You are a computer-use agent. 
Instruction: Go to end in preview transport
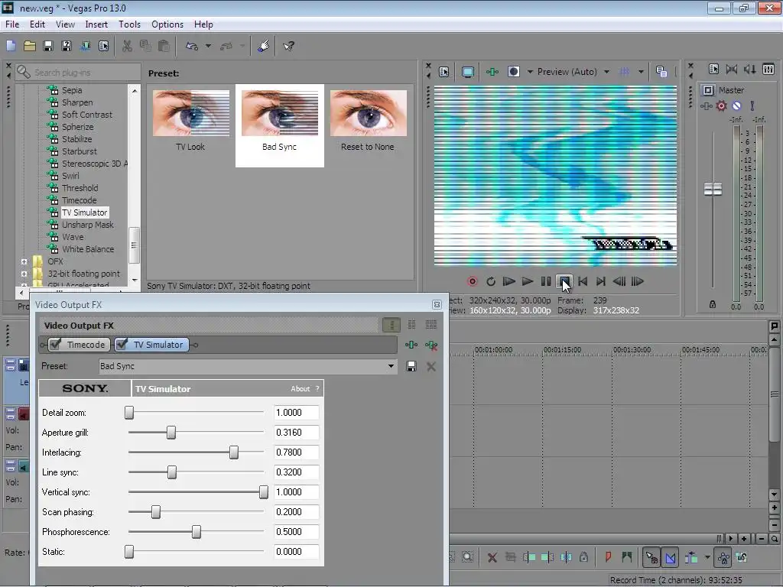pos(601,281)
